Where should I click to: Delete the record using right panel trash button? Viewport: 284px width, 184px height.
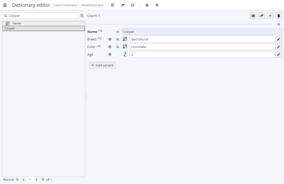pos(279,16)
